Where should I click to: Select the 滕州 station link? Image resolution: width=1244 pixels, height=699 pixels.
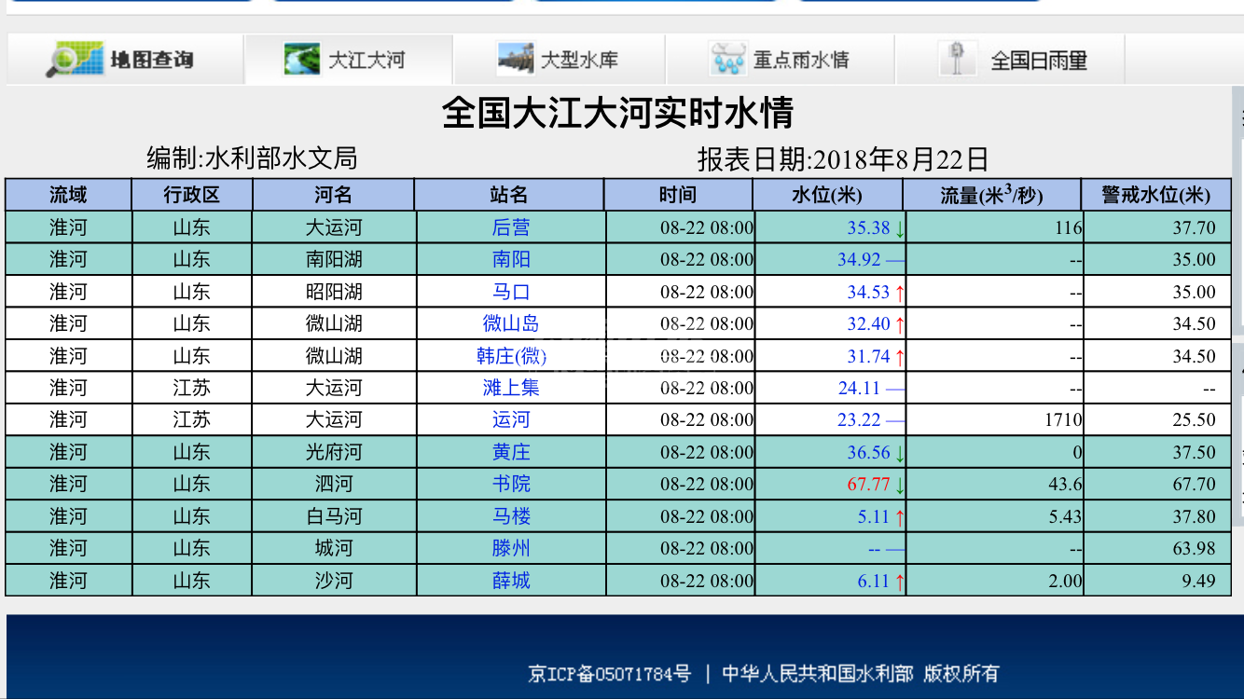tap(509, 548)
